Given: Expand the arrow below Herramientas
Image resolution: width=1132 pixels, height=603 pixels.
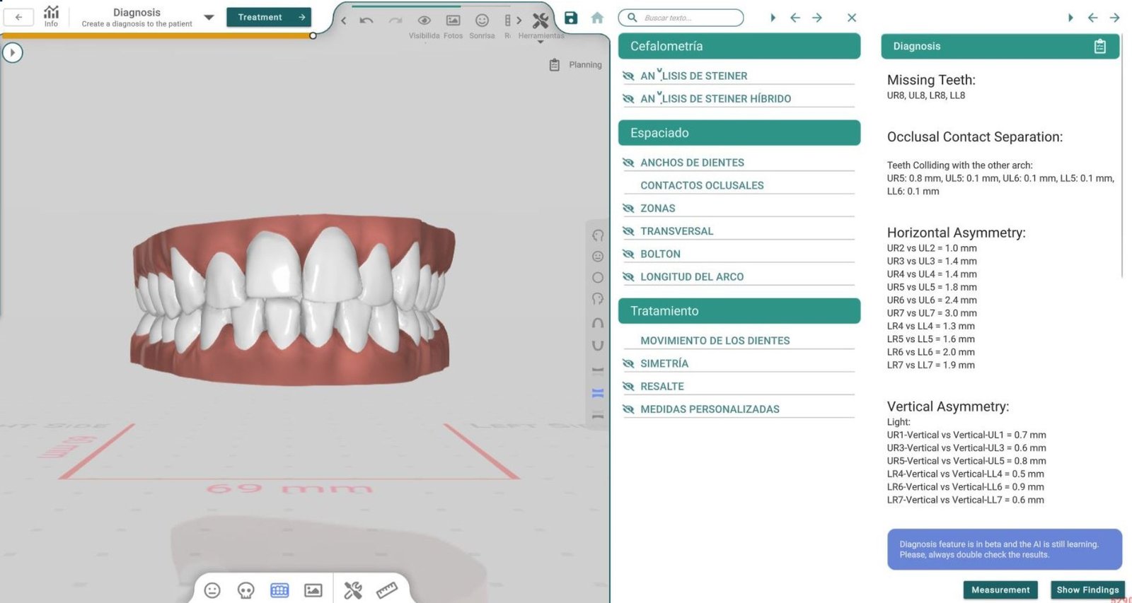Looking at the screenshot, I should coord(541,42).
